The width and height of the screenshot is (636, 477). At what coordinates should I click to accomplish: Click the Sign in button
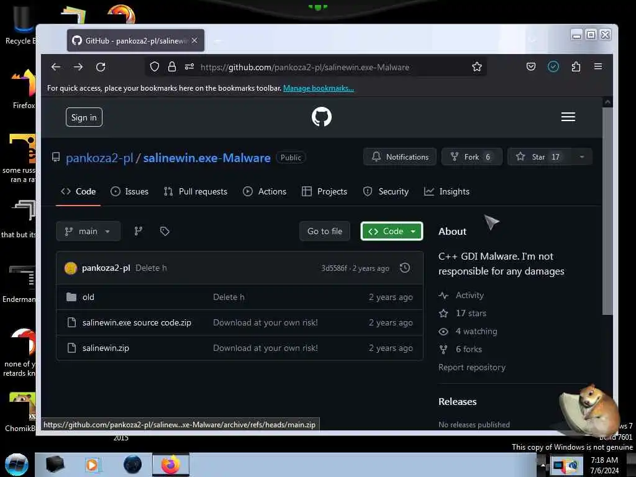point(84,117)
